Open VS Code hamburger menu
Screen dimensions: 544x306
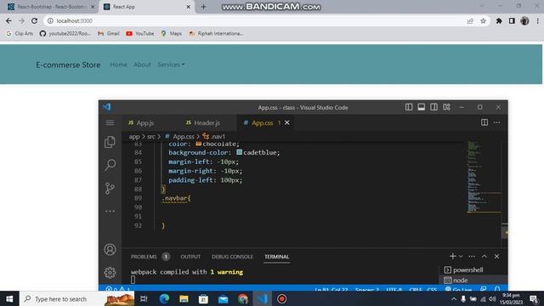(x=110, y=122)
